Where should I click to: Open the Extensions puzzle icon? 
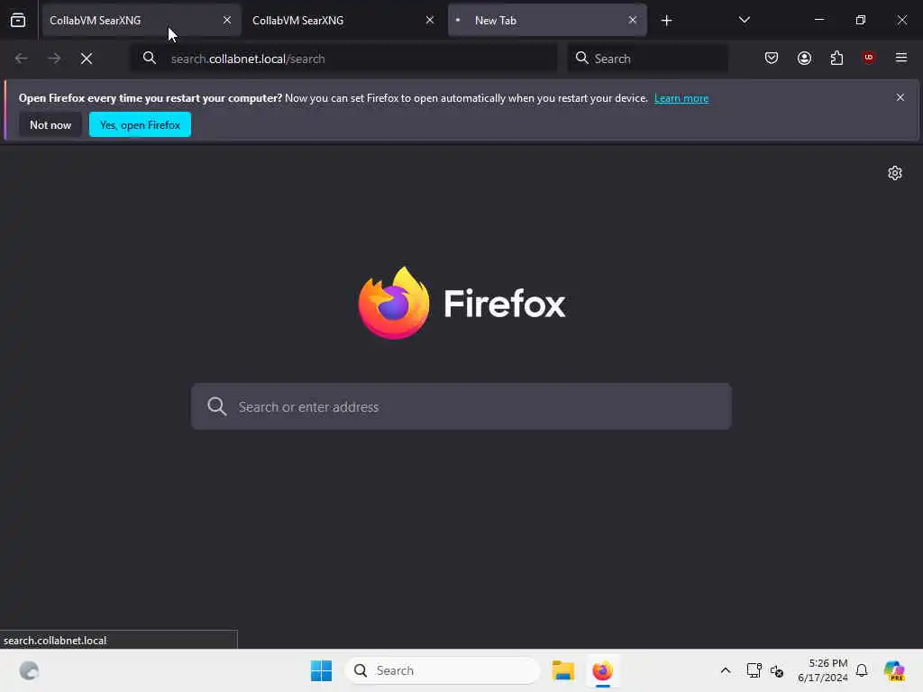click(836, 58)
